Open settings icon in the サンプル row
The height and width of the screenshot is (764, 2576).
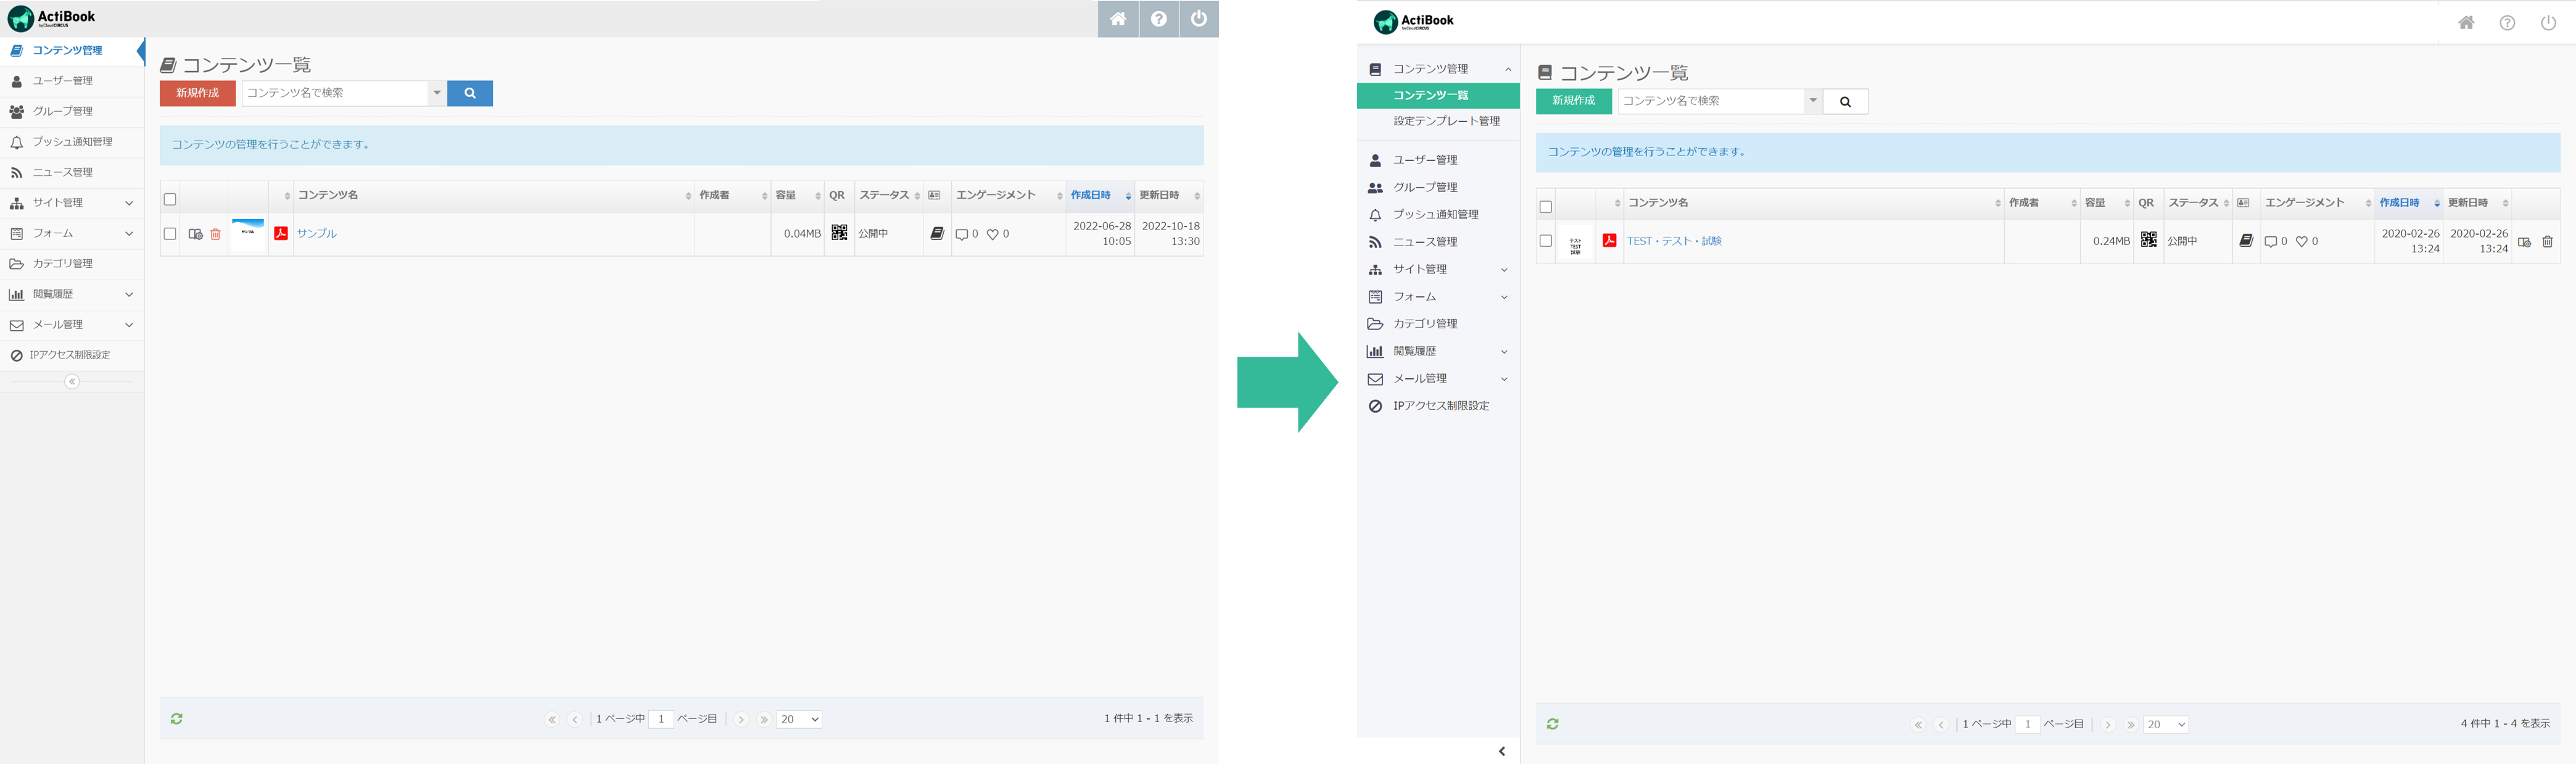coord(195,234)
